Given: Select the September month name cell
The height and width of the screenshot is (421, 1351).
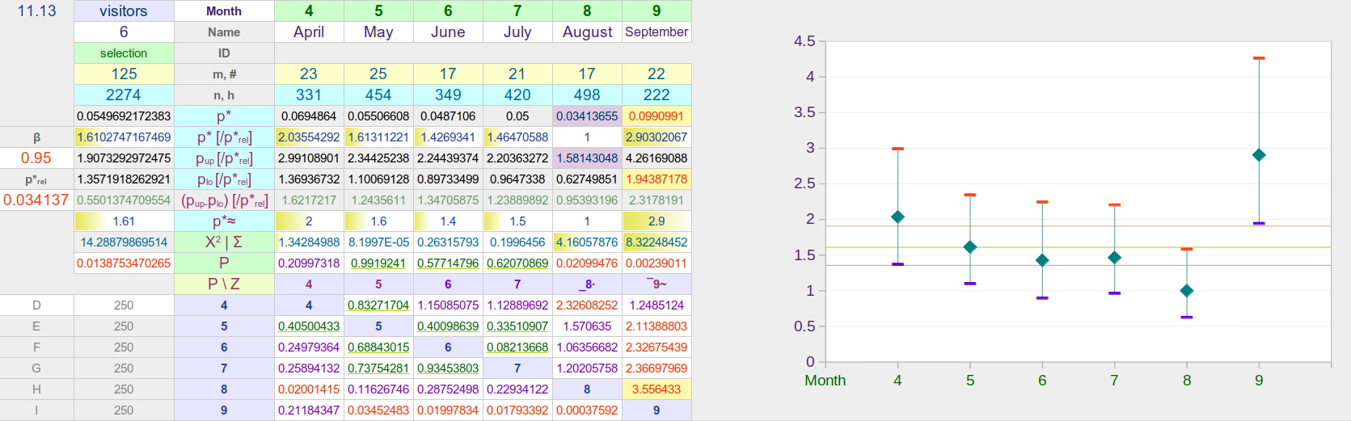Looking at the screenshot, I should click(657, 32).
